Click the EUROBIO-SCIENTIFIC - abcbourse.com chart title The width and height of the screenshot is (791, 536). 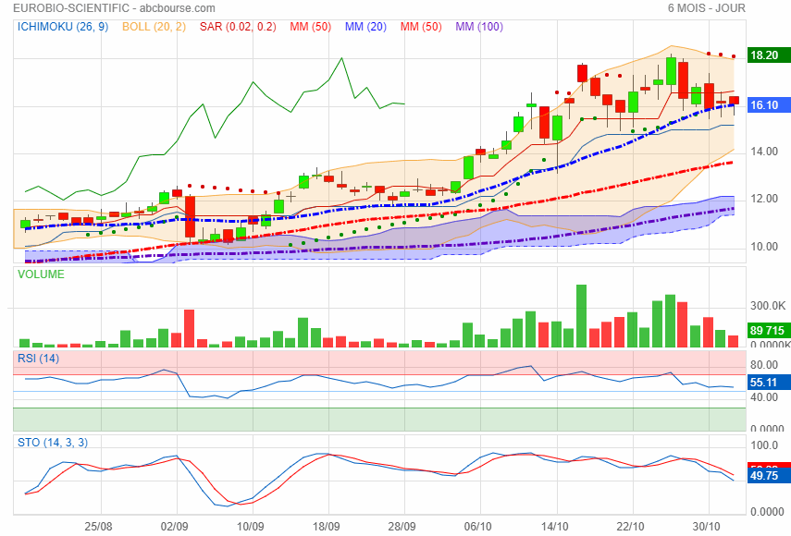click(114, 8)
